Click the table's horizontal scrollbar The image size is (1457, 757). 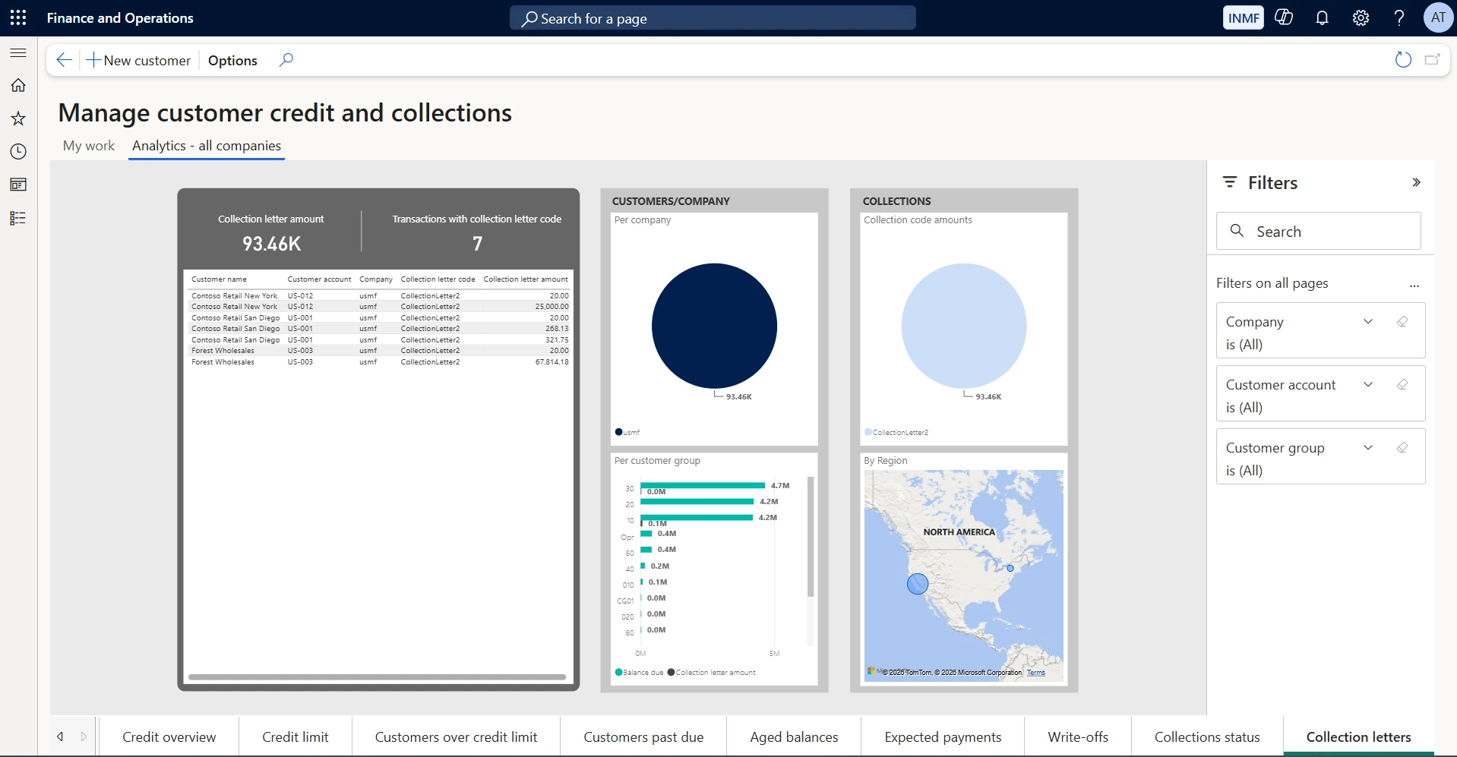click(x=377, y=677)
